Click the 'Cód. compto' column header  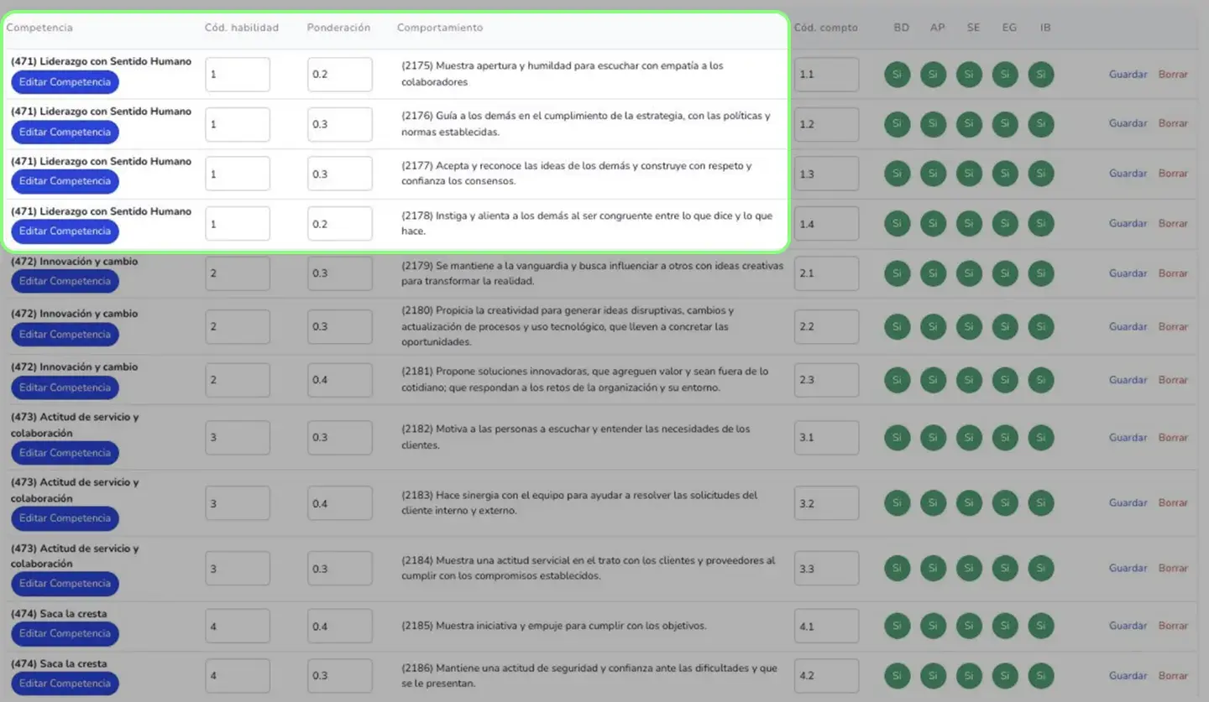coord(826,28)
